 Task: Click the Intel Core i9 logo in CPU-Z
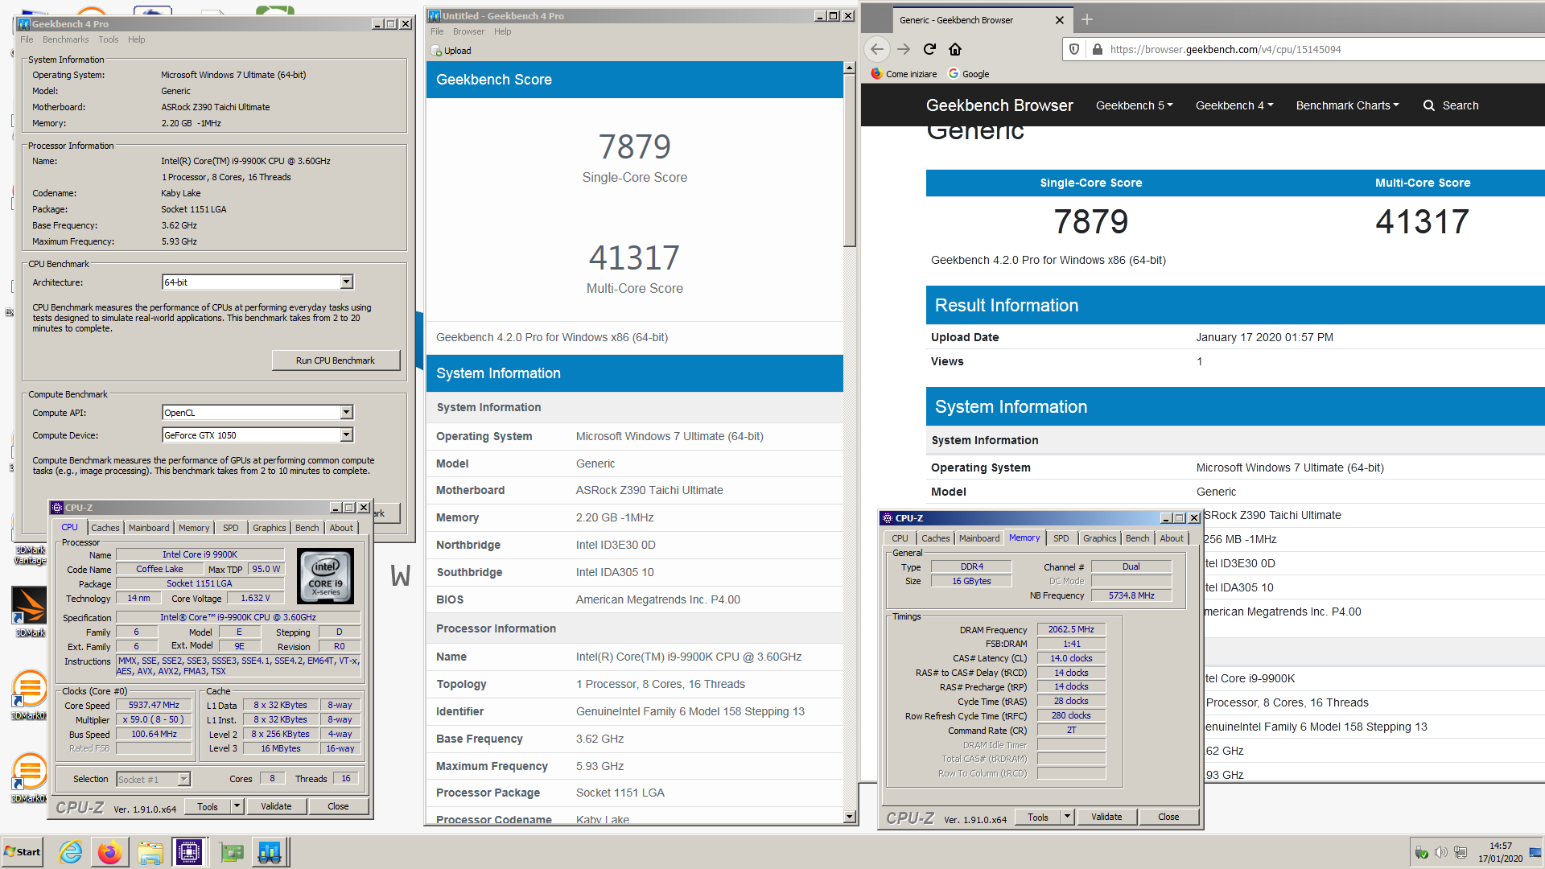tap(325, 576)
